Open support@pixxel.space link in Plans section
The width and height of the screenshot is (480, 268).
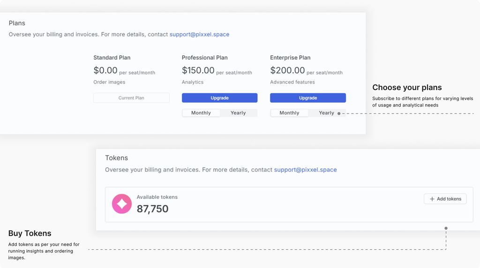pyautogui.click(x=199, y=34)
